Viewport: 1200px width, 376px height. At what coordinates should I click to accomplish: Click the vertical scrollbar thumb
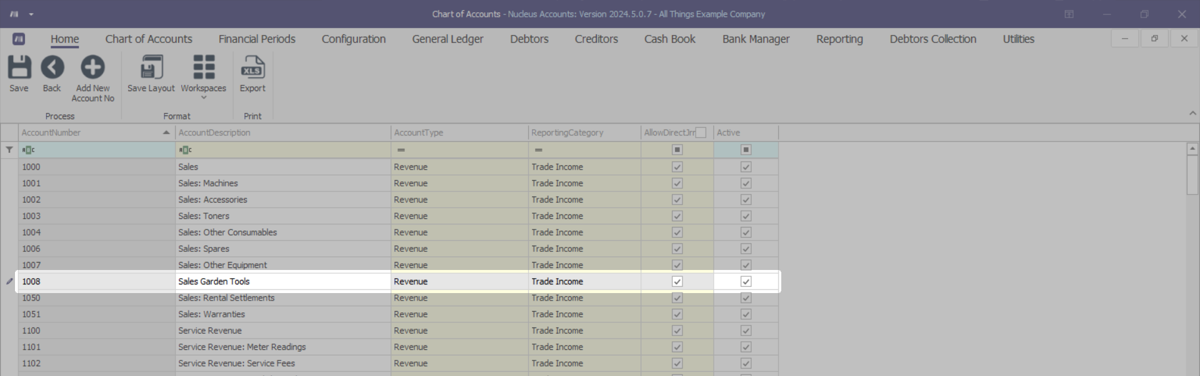1192,176
